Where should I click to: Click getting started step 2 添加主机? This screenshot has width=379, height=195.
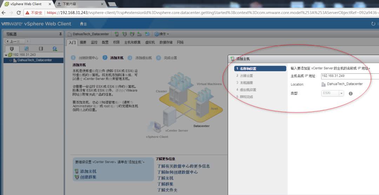coord(113,58)
